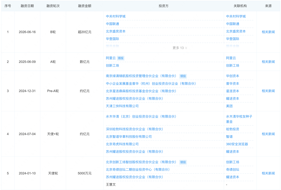The image size is (281, 190).
Task: Open the 360安全浏览器 related institution
Action: pyautogui.click(x=237, y=144)
